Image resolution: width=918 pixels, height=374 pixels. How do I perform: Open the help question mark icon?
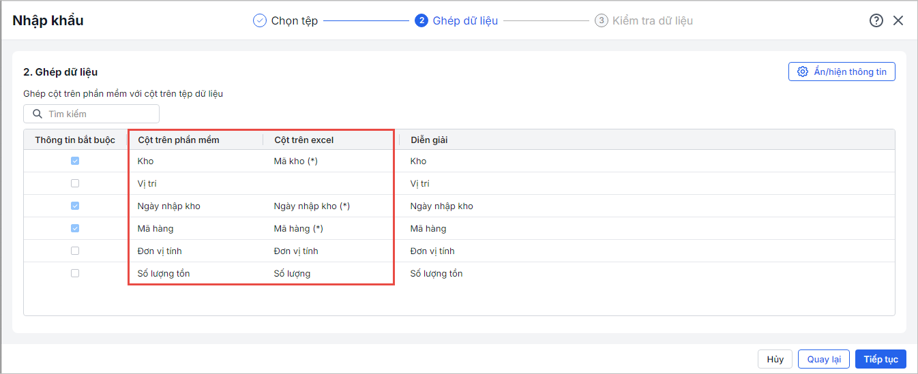click(x=876, y=20)
